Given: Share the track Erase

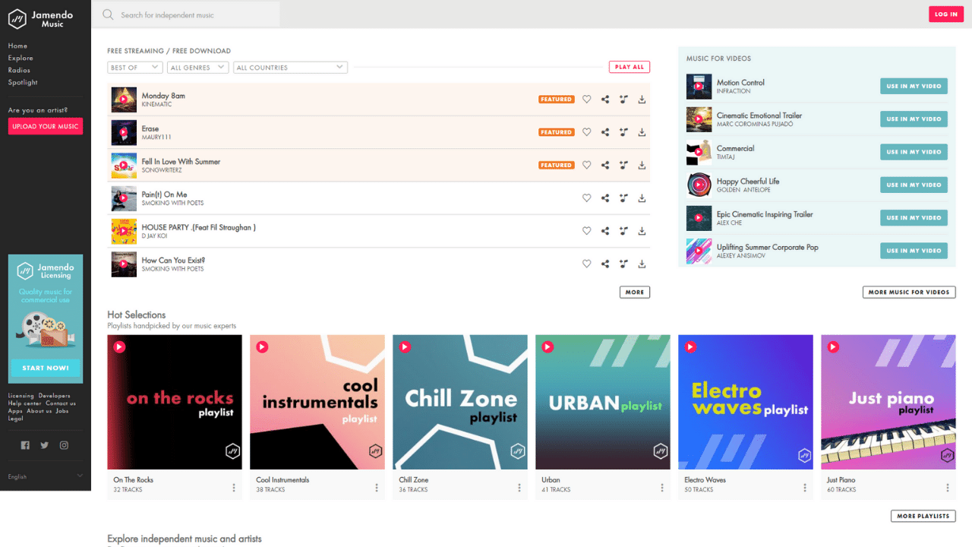Looking at the screenshot, I should pyautogui.click(x=605, y=132).
